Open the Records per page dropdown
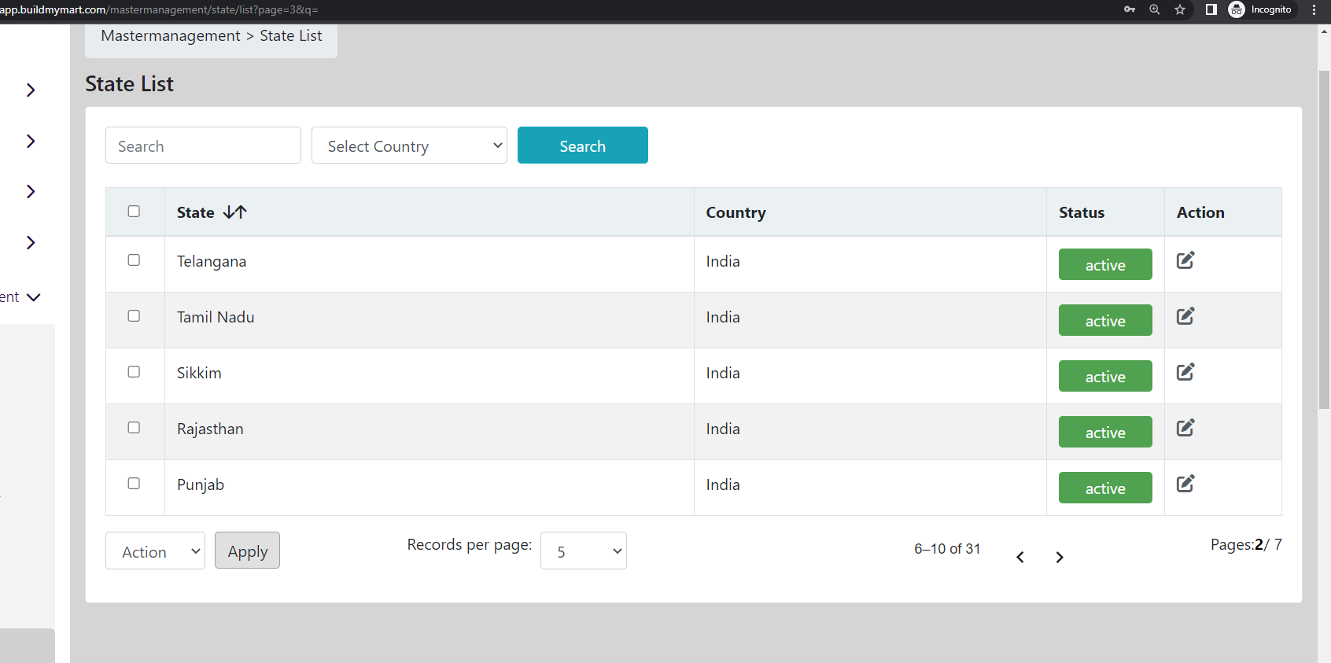The width and height of the screenshot is (1331, 663). coord(584,551)
